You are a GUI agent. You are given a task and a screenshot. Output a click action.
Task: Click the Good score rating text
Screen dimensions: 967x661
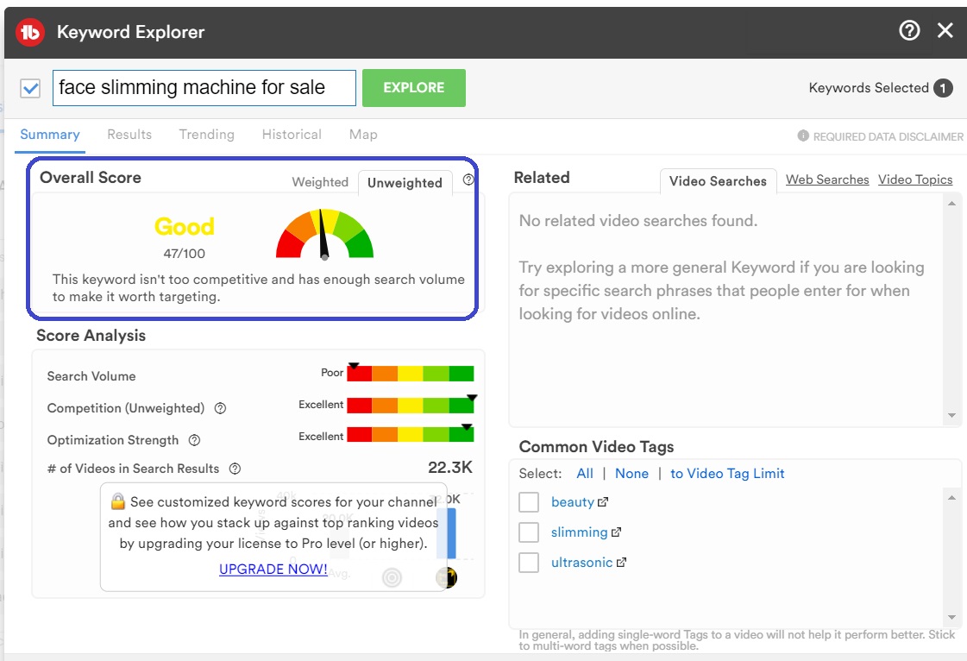click(185, 226)
